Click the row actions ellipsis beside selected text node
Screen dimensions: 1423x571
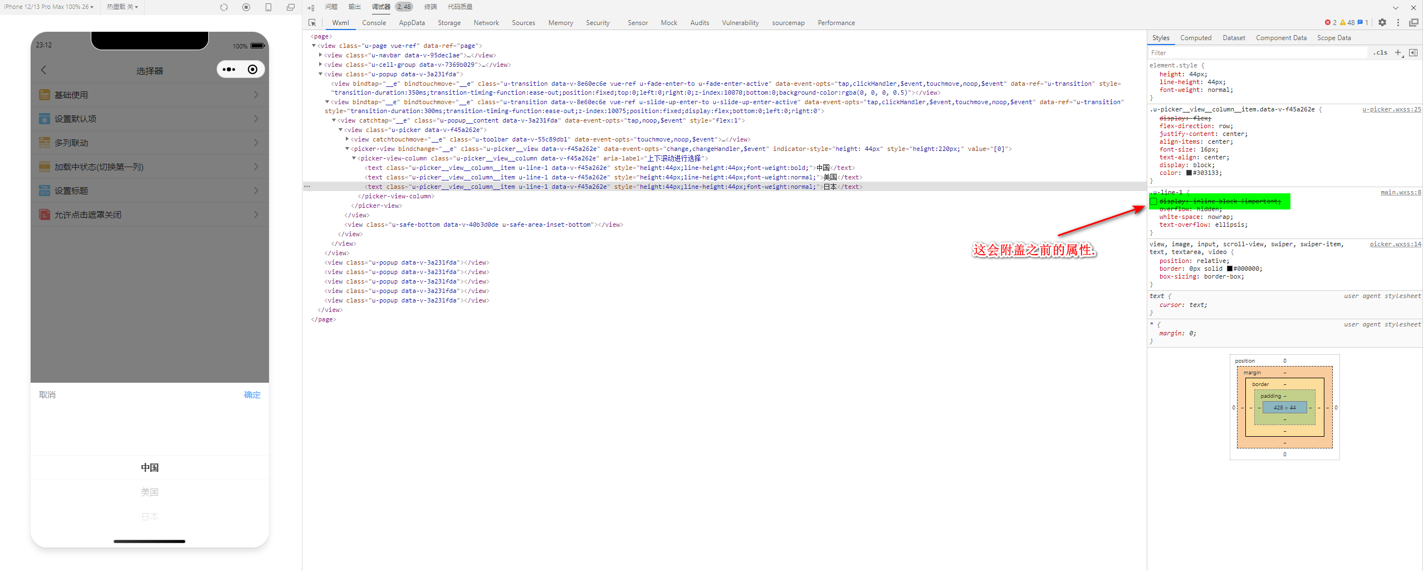point(307,187)
